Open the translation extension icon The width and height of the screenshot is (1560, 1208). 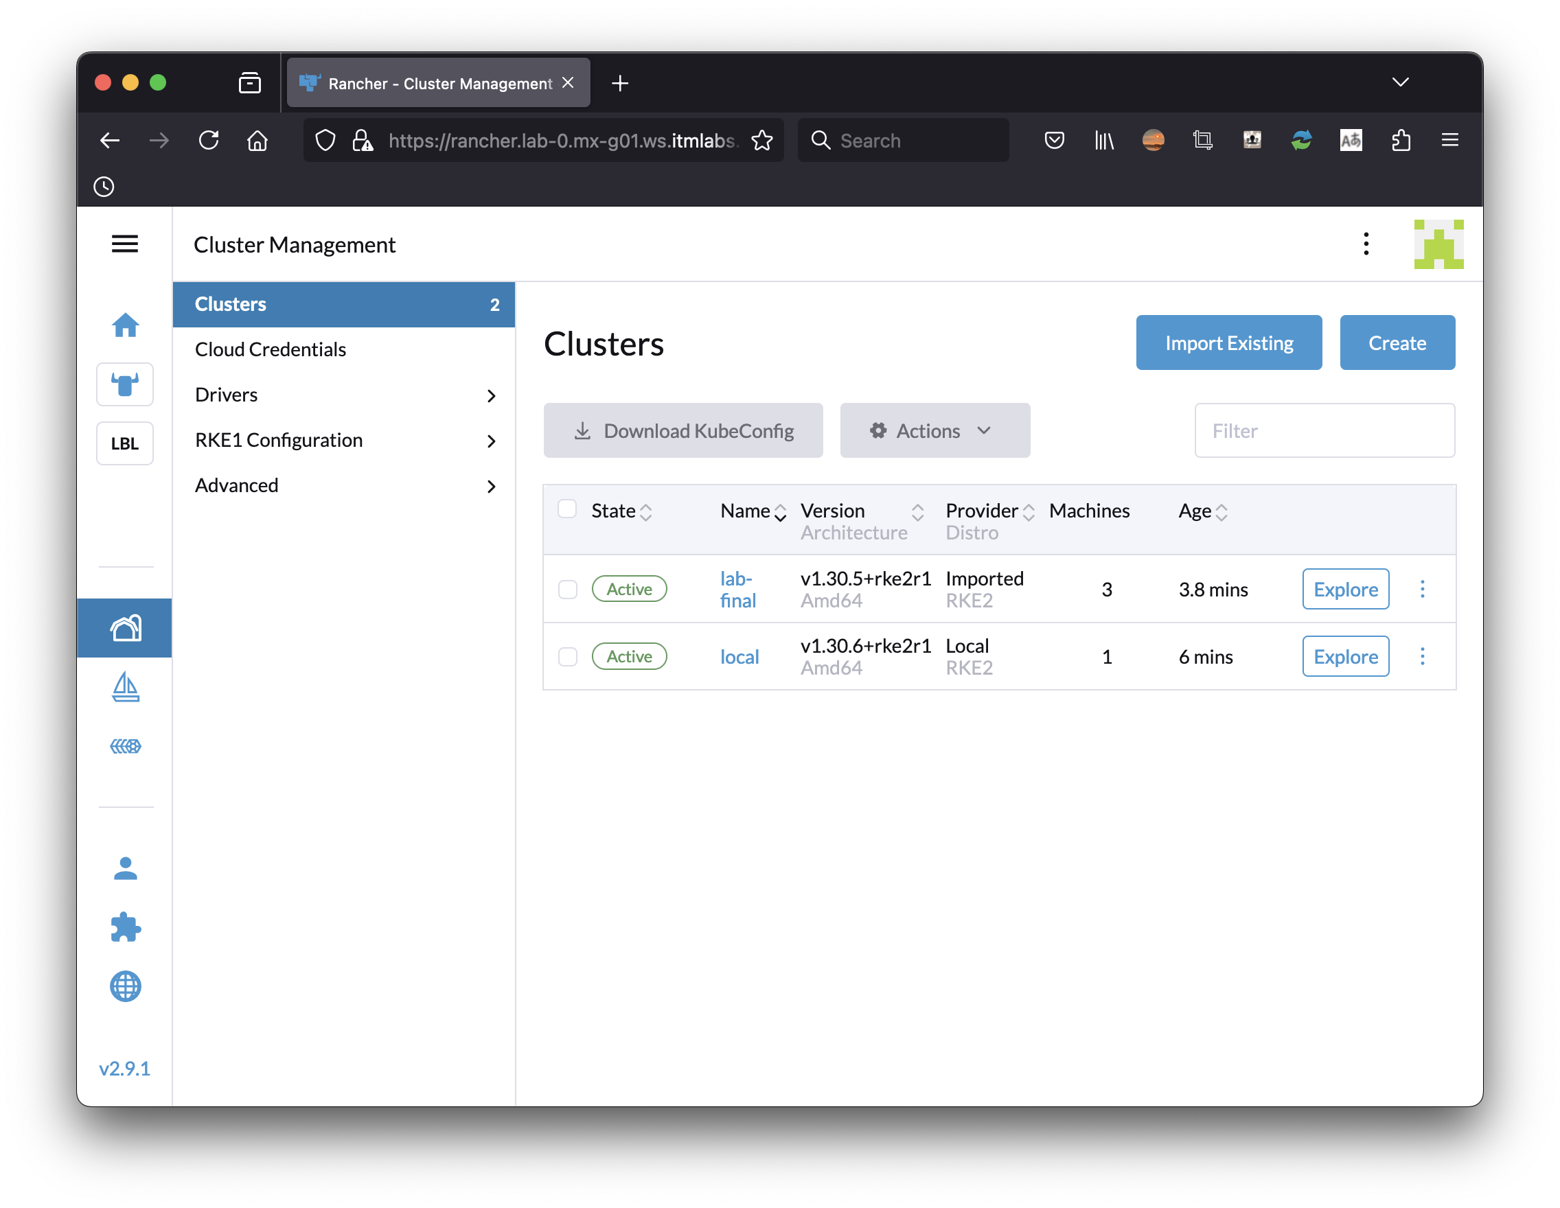(x=1351, y=140)
